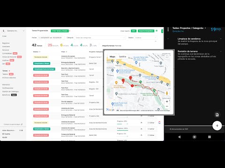
Task: Open Notificaciones in the sidebar
Action: [8, 88]
